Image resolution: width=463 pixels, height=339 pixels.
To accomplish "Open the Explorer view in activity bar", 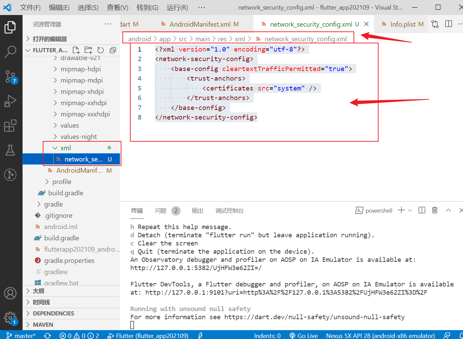I will [x=10, y=27].
